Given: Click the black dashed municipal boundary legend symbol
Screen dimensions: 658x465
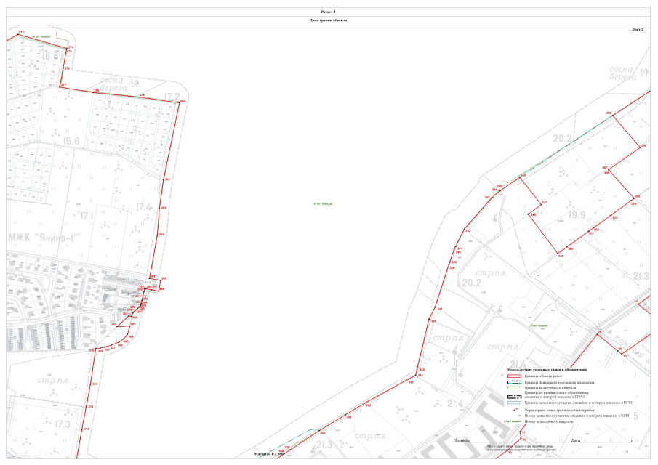Looking at the screenshot, I should tap(514, 396).
